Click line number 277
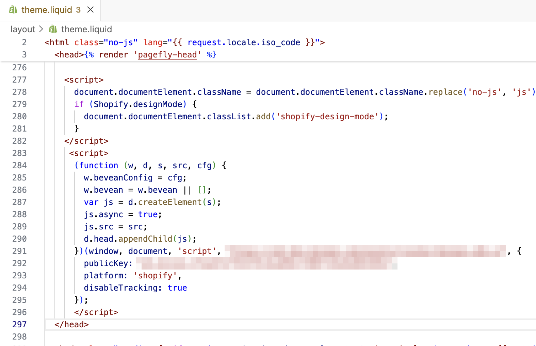 [19, 80]
